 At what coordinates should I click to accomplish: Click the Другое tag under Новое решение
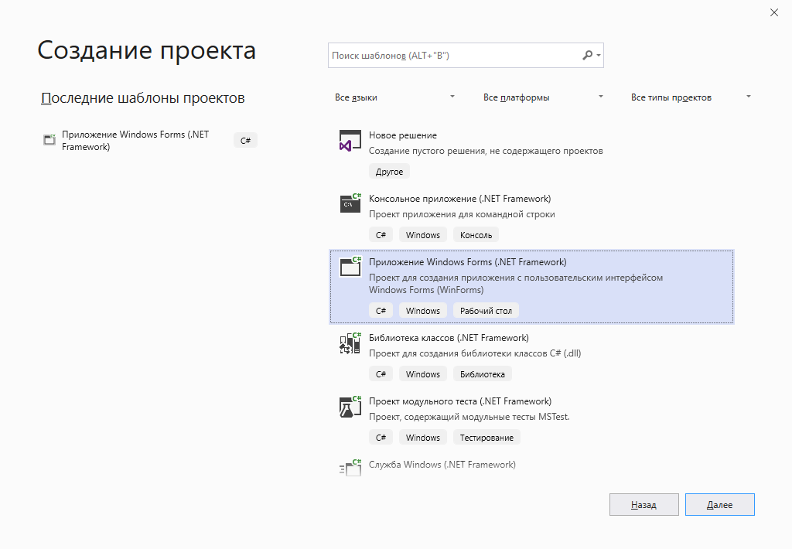pyautogui.click(x=389, y=171)
